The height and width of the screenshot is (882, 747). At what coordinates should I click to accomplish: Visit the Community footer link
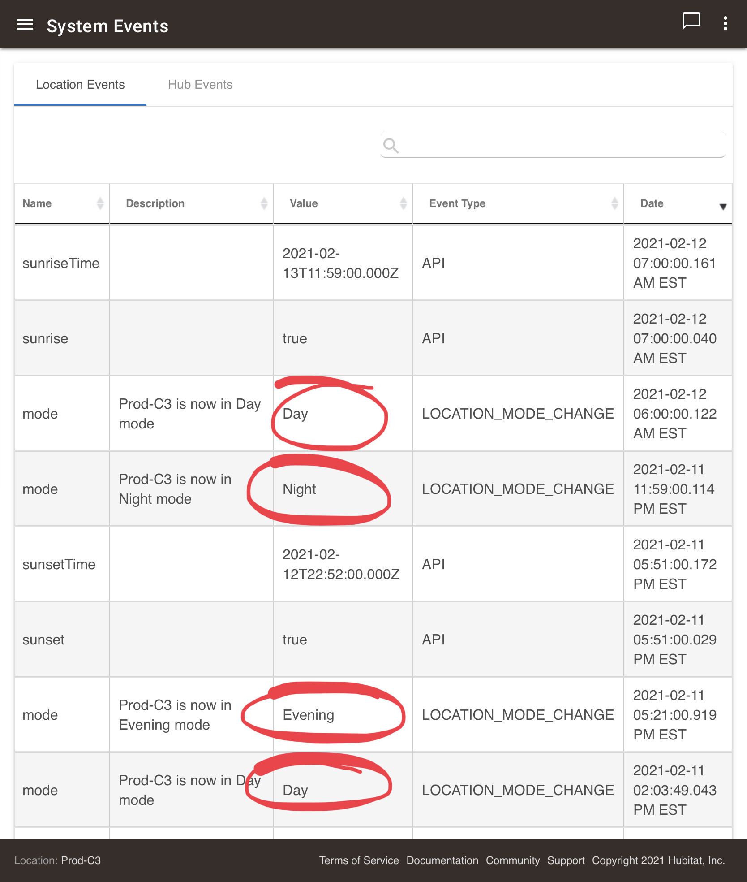pyautogui.click(x=513, y=860)
